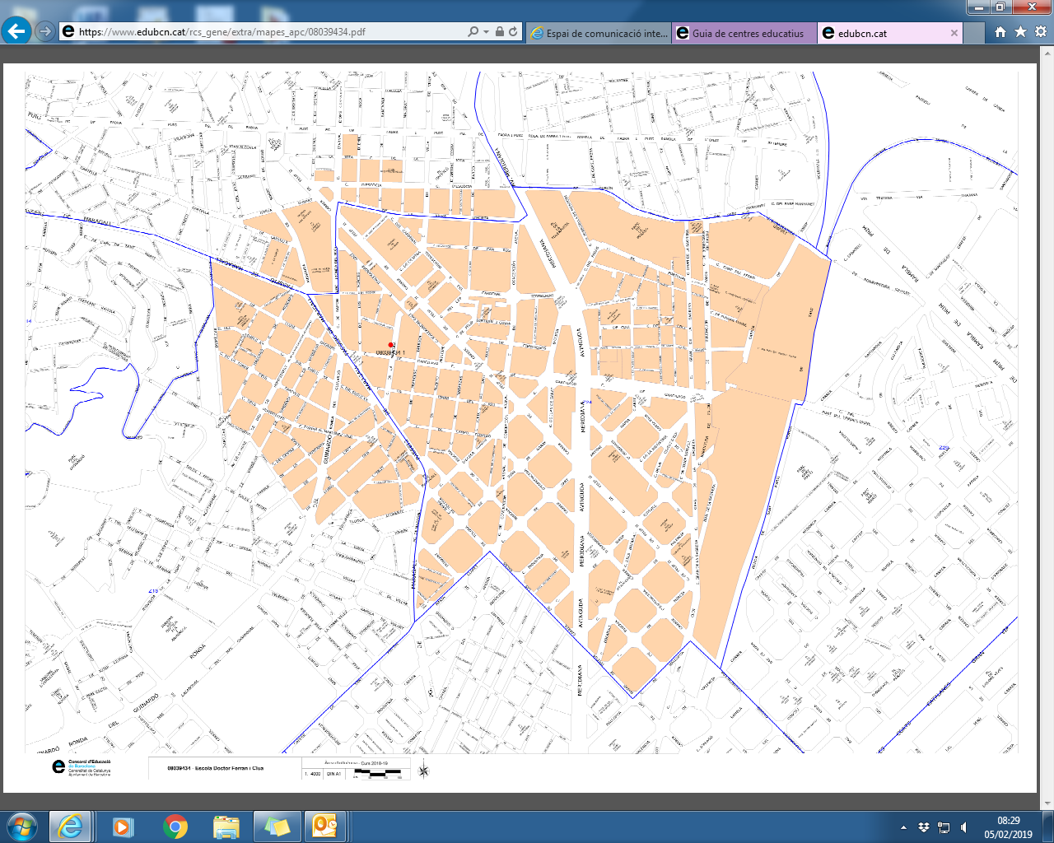Open Favorites with the star icon
This screenshot has width=1054, height=843.
tap(1020, 32)
